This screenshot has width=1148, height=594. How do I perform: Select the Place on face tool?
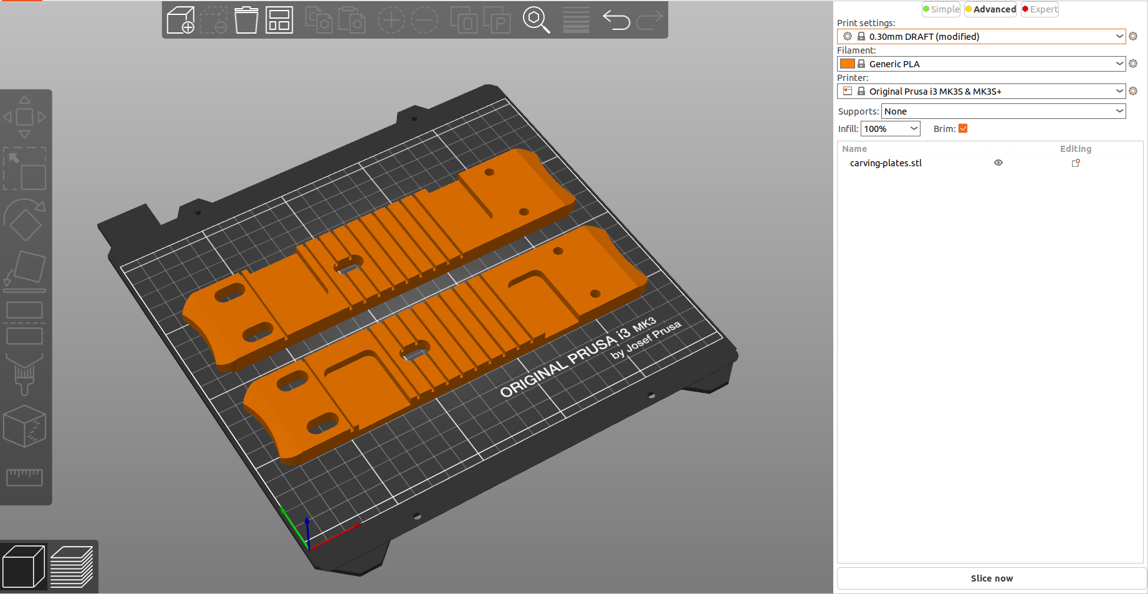coord(24,271)
